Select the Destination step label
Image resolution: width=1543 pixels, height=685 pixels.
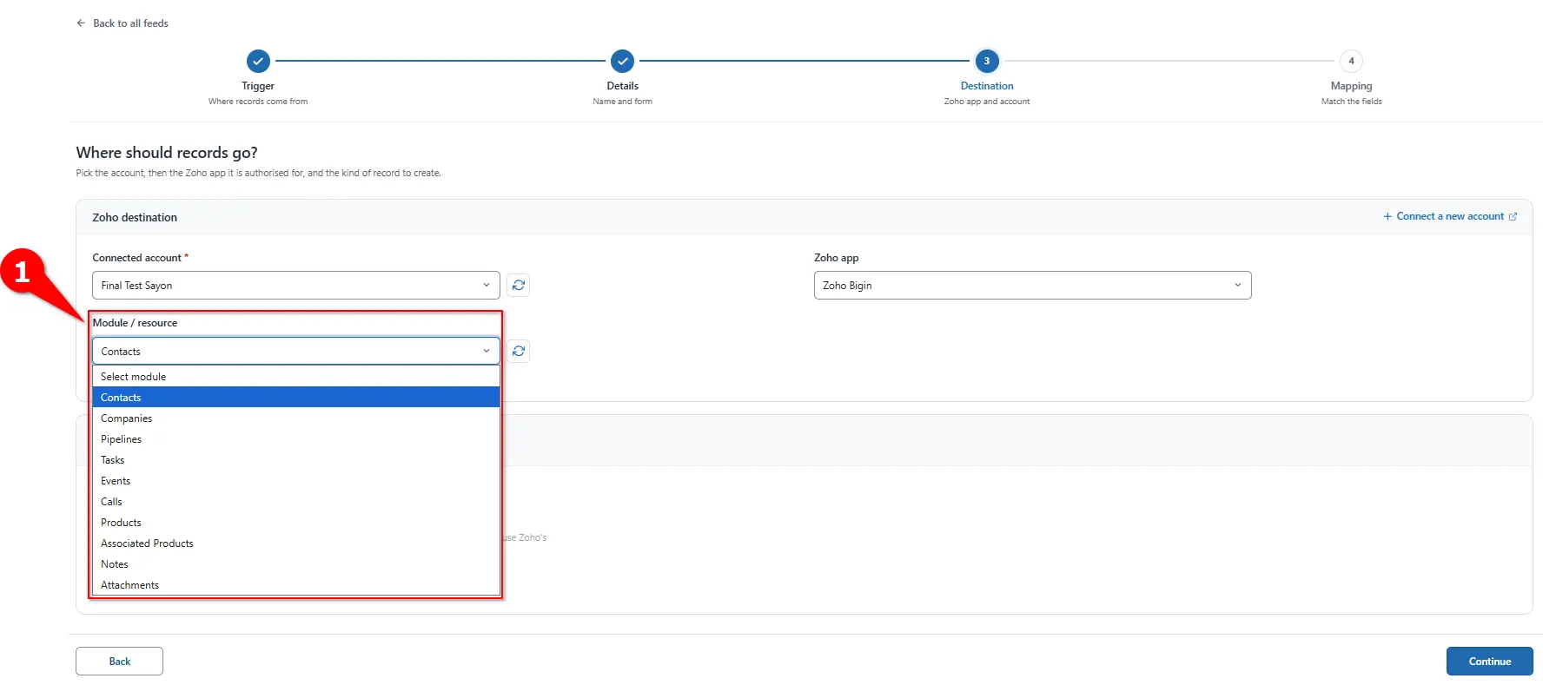[987, 86]
